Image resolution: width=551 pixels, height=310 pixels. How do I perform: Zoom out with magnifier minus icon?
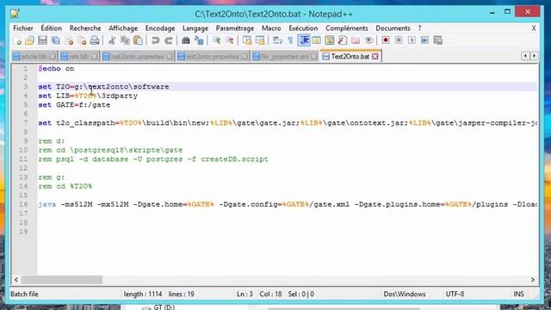pos(230,40)
